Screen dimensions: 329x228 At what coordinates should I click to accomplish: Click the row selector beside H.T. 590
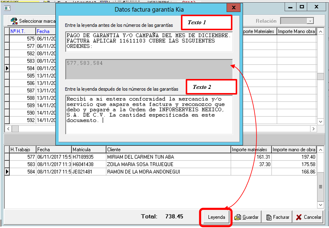tap(7, 113)
